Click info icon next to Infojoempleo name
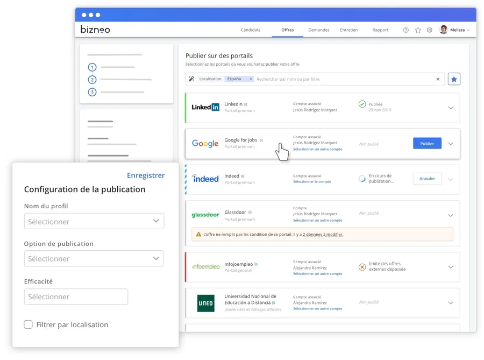The height and width of the screenshot is (360, 484). [256, 264]
